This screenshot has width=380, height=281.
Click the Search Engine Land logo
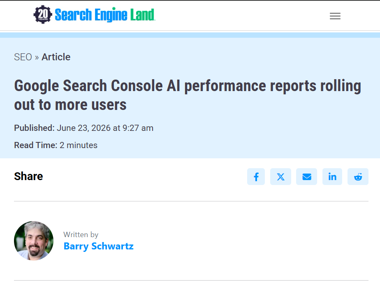point(94,14)
